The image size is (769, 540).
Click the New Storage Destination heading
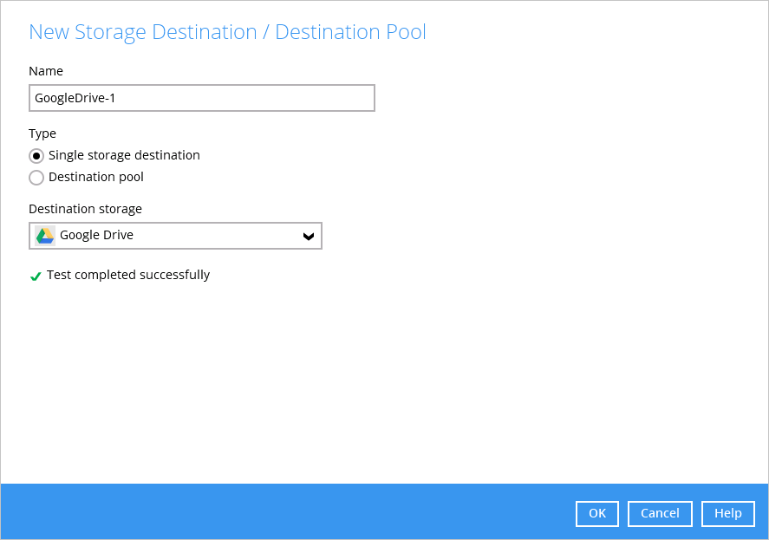(227, 32)
